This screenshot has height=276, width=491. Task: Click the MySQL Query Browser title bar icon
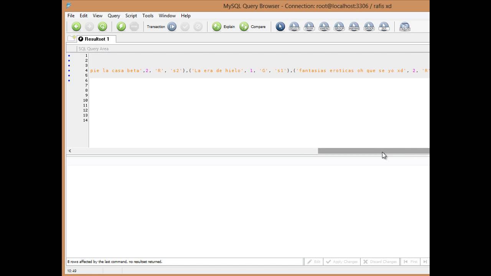click(69, 6)
